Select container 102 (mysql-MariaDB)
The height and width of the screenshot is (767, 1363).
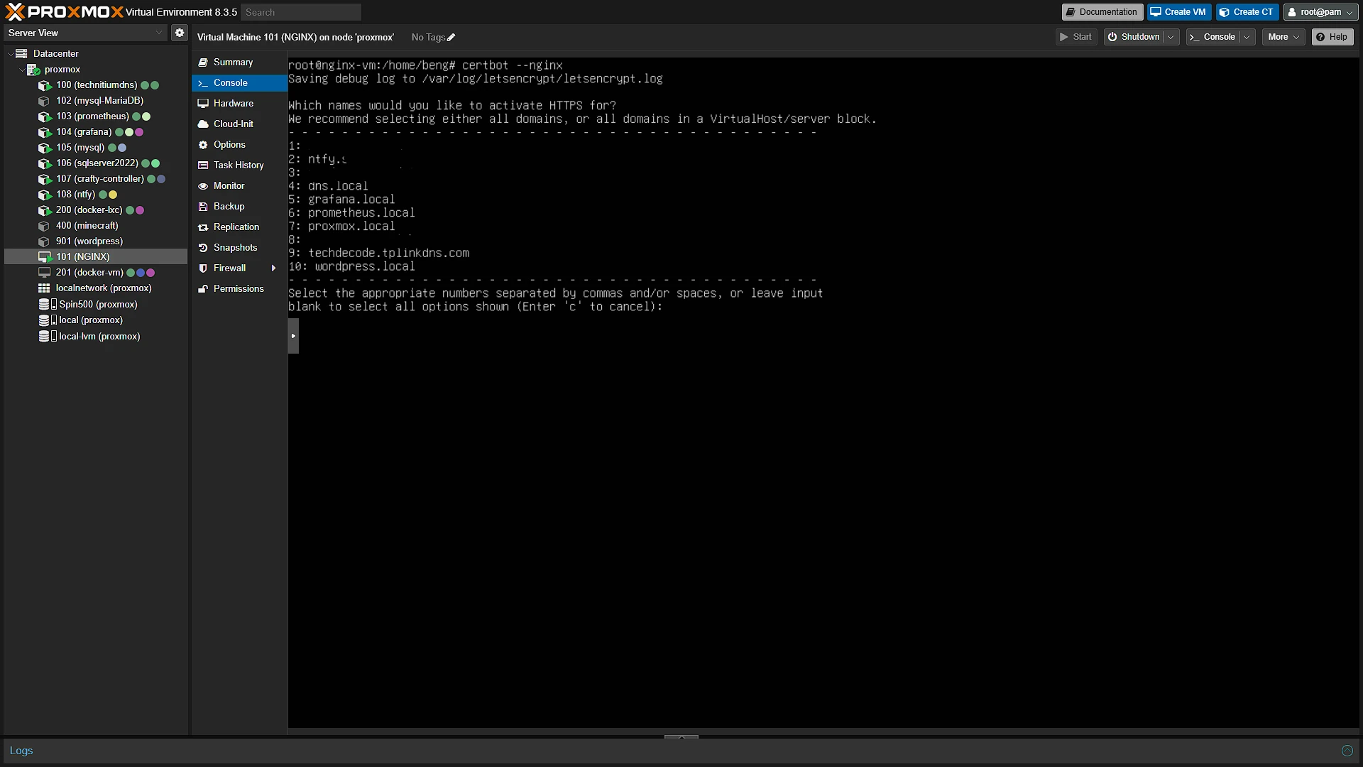[x=99, y=101]
